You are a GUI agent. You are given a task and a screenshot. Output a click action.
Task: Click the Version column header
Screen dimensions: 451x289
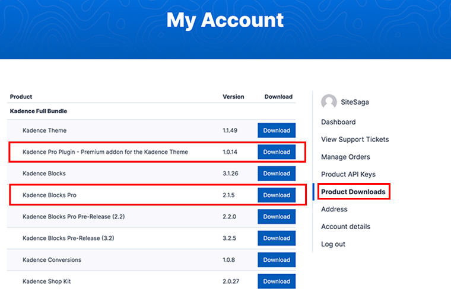click(x=233, y=97)
